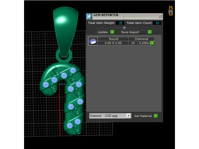The height and width of the screenshot is (149, 199).
Task: Close the Gem Reporter panel
Action: point(160,16)
